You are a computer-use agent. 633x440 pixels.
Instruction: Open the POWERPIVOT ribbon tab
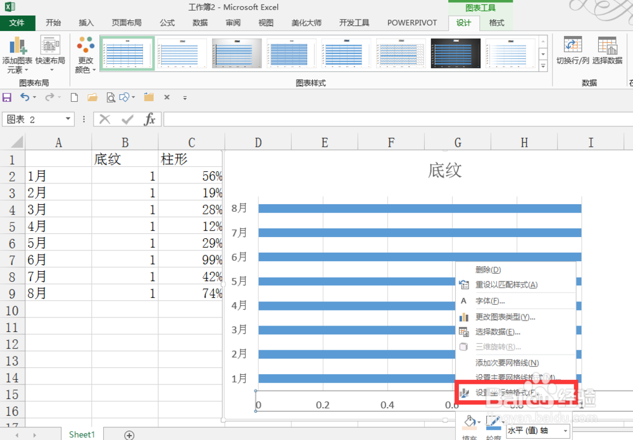[412, 23]
